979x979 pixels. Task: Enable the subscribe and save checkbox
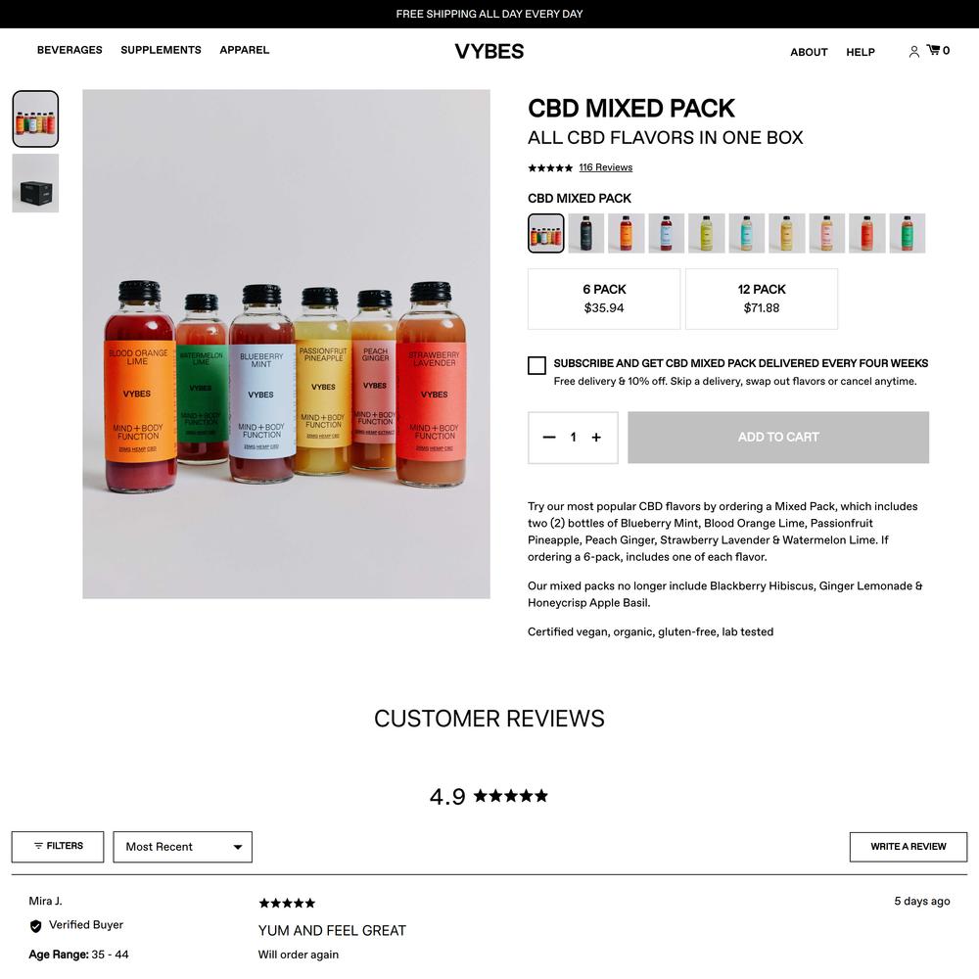point(536,365)
